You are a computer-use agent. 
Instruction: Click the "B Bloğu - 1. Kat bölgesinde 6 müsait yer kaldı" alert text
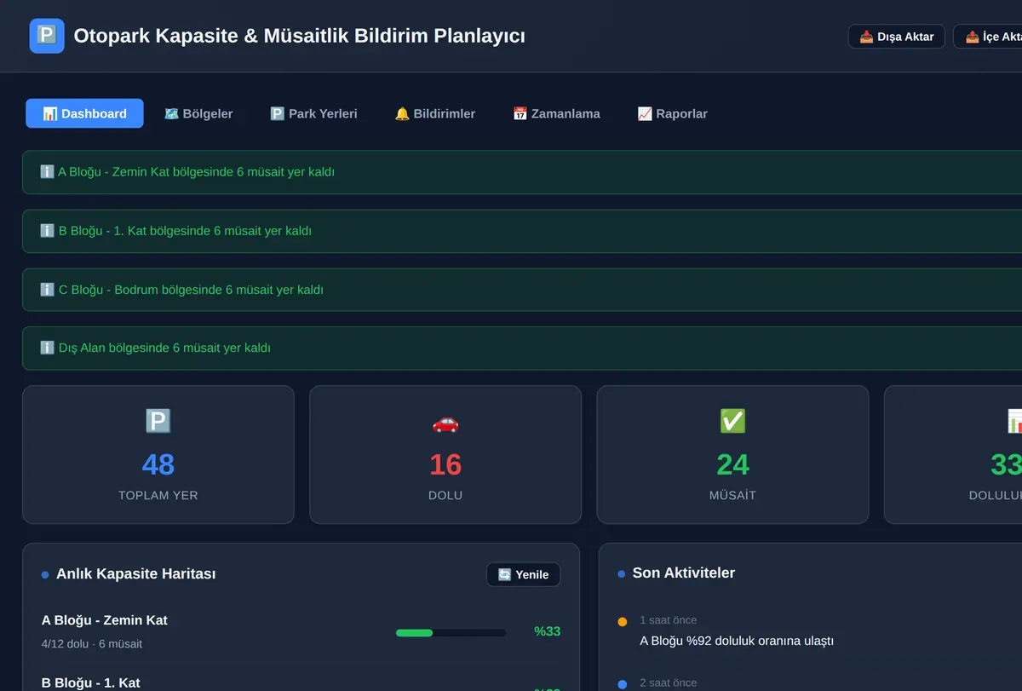tap(185, 231)
